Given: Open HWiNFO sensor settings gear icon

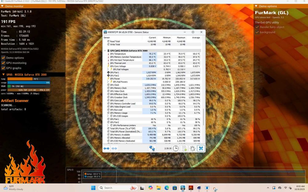Looking at the screenshot, I should (x=192, y=148).
